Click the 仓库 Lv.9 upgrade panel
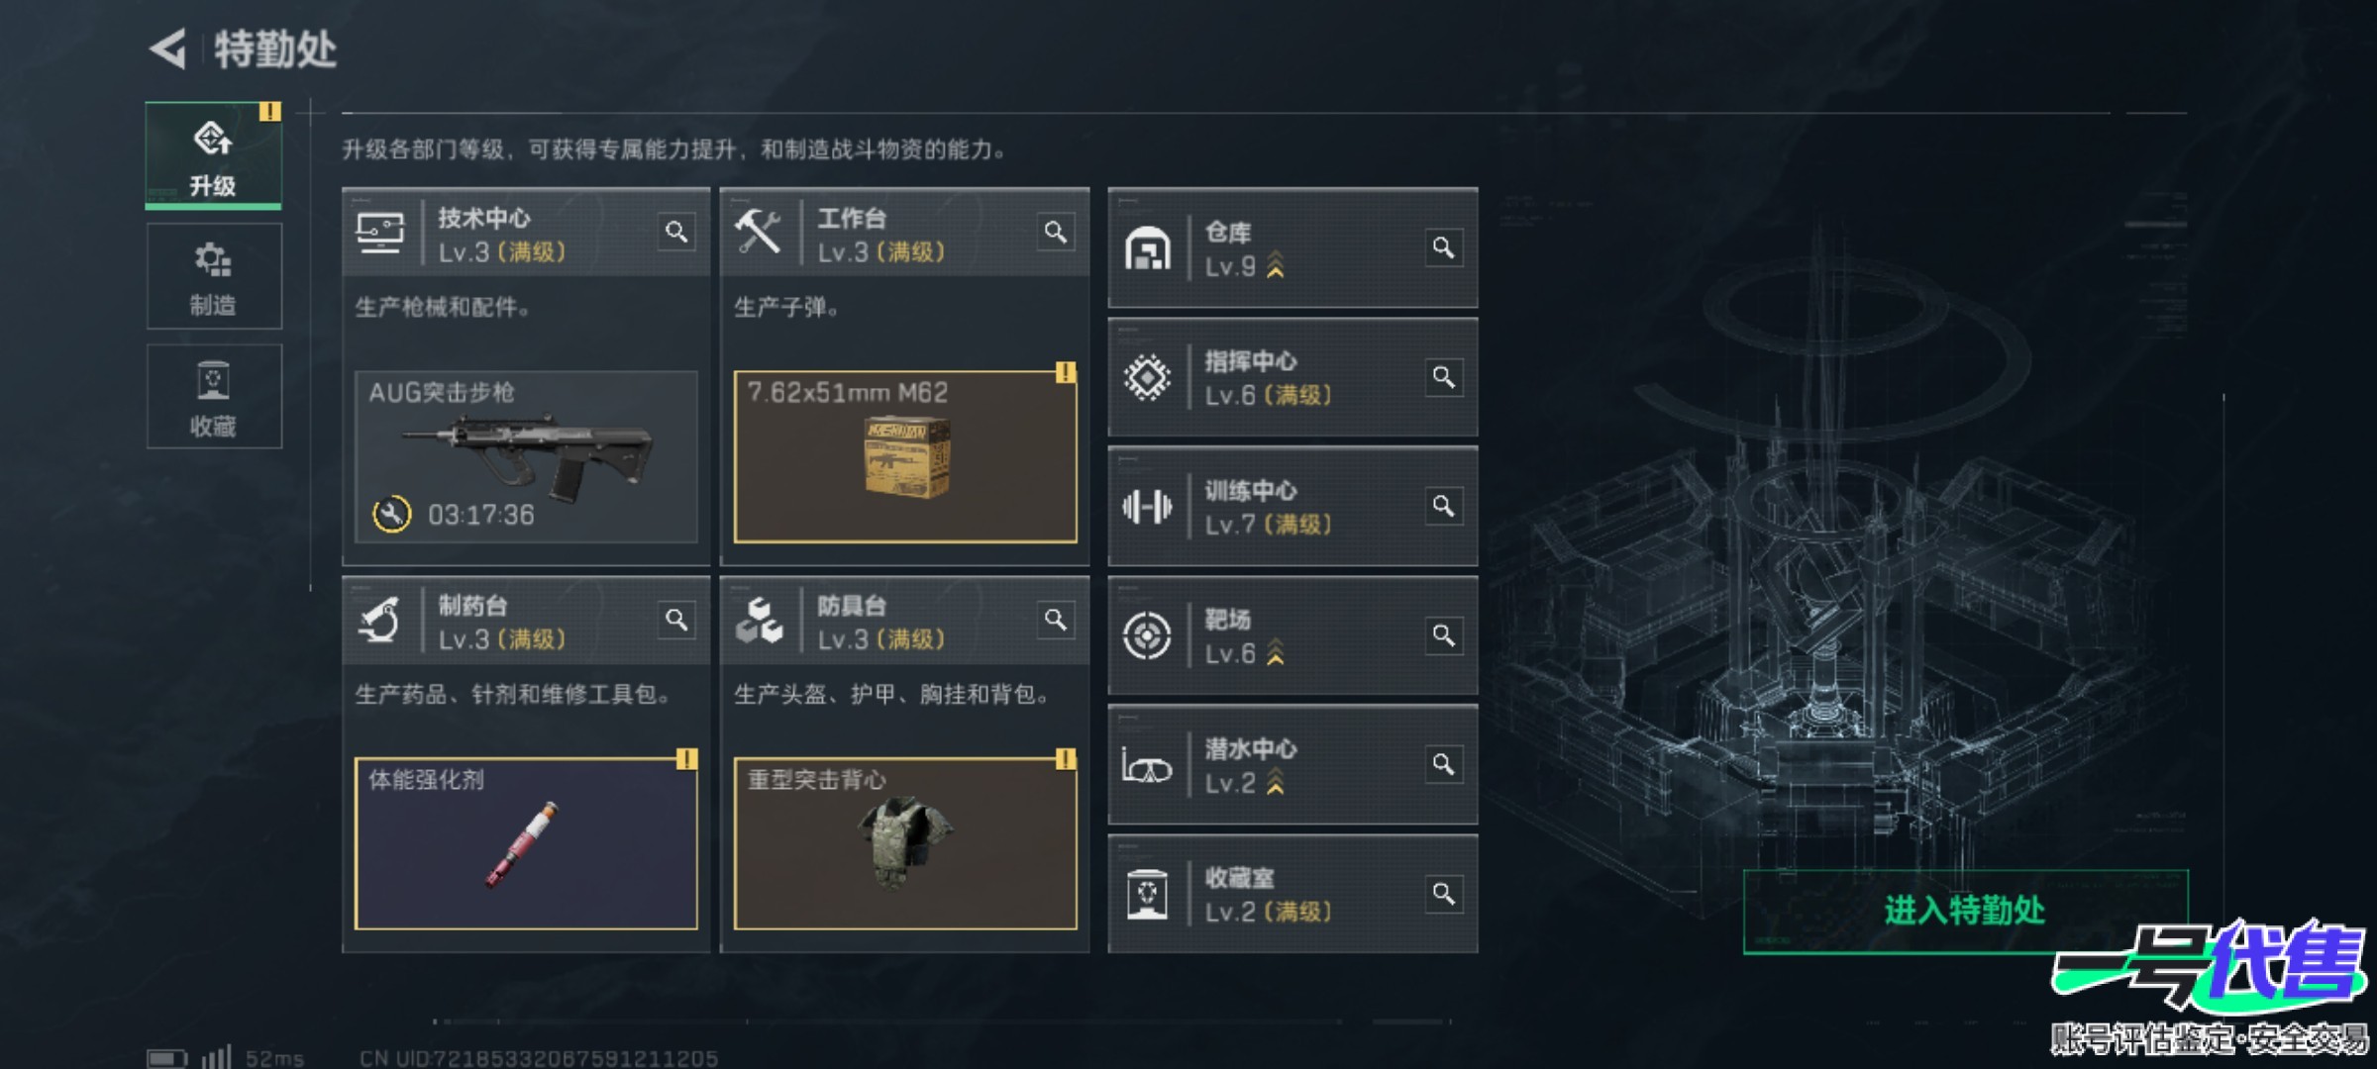Image resolution: width=2377 pixels, height=1069 pixels. pos(1292,248)
